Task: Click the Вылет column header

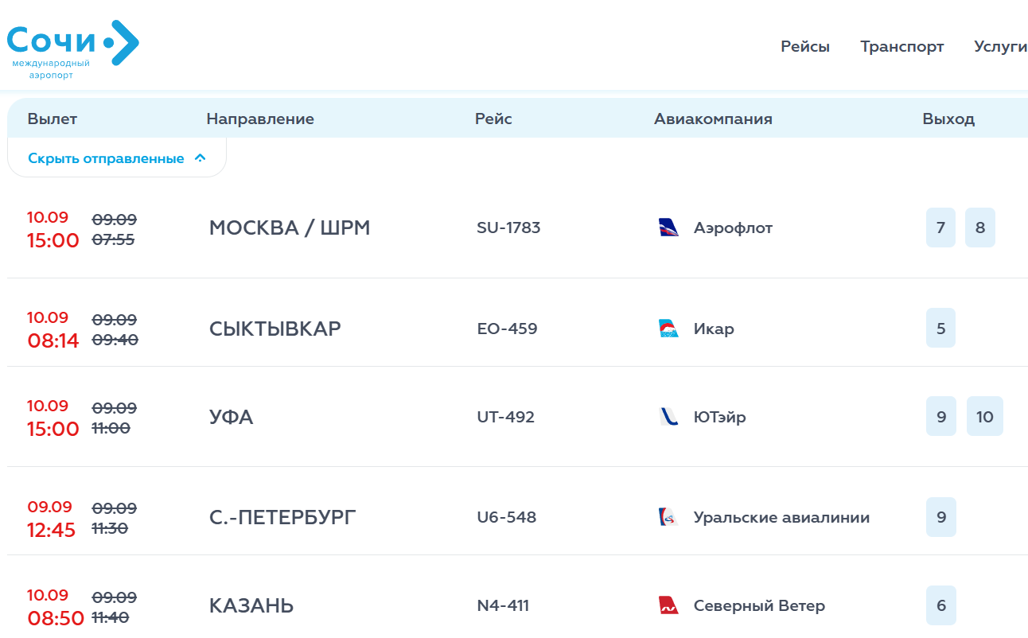Action: (x=53, y=119)
